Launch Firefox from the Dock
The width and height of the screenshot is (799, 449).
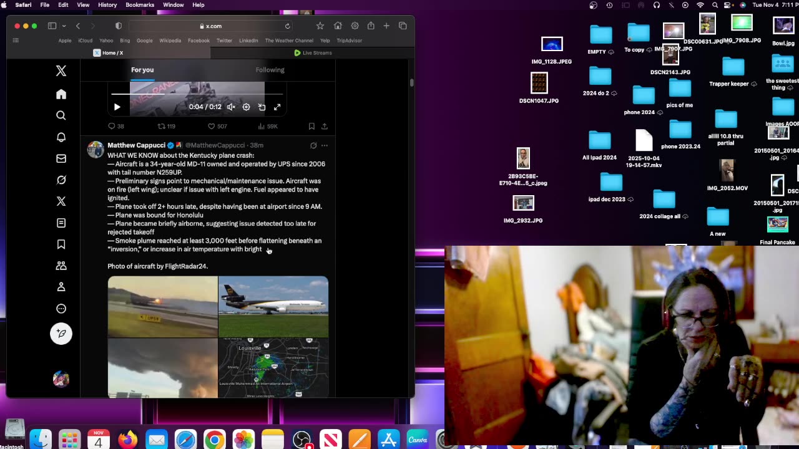[x=127, y=440]
